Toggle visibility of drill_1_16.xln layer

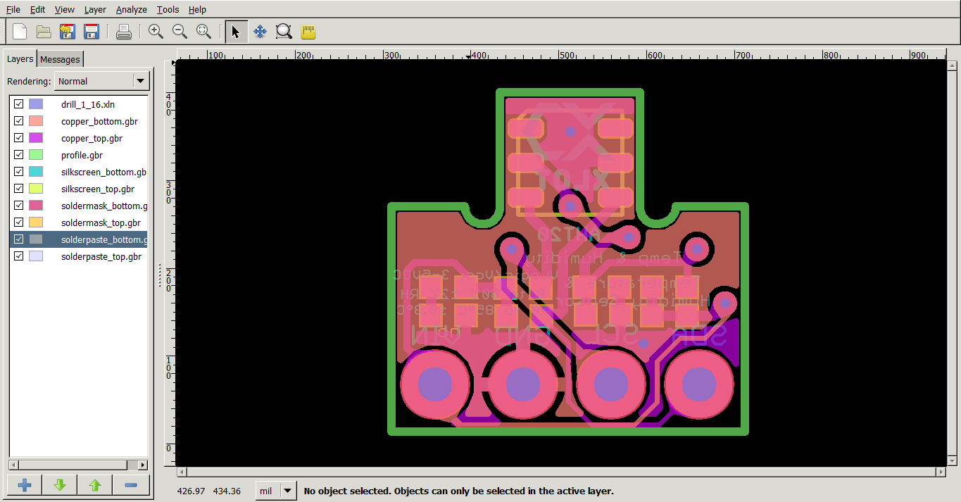point(19,104)
